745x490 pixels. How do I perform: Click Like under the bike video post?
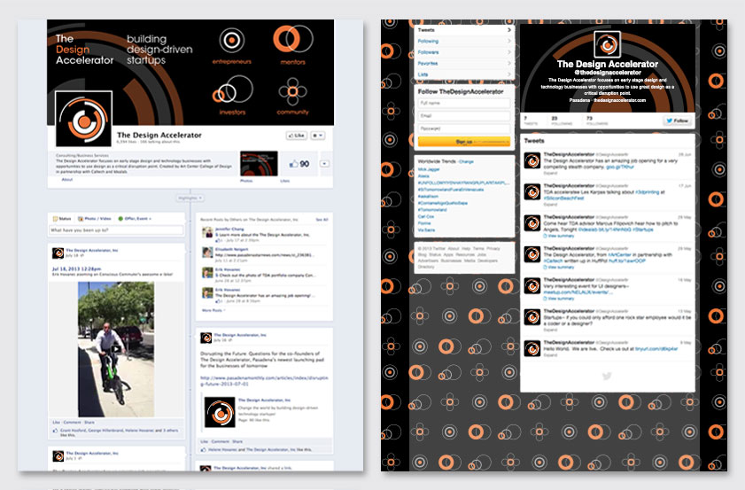pyautogui.click(x=56, y=422)
